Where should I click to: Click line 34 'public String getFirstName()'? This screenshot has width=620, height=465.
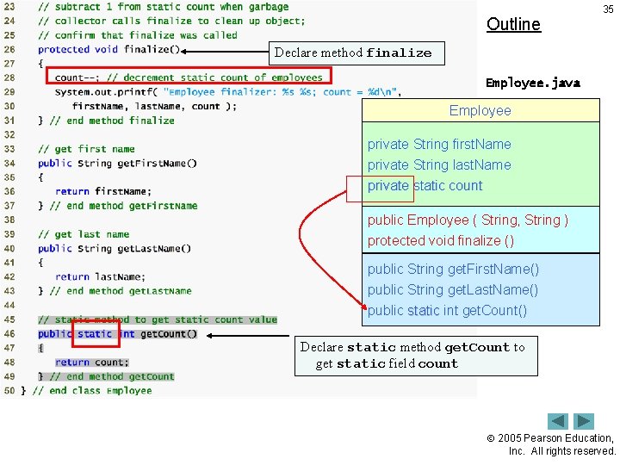[117, 164]
